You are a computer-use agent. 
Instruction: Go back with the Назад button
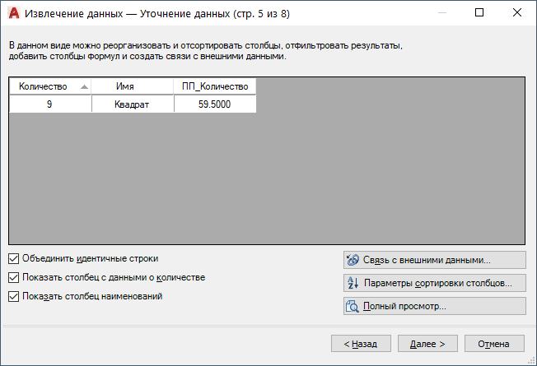(x=361, y=344)
